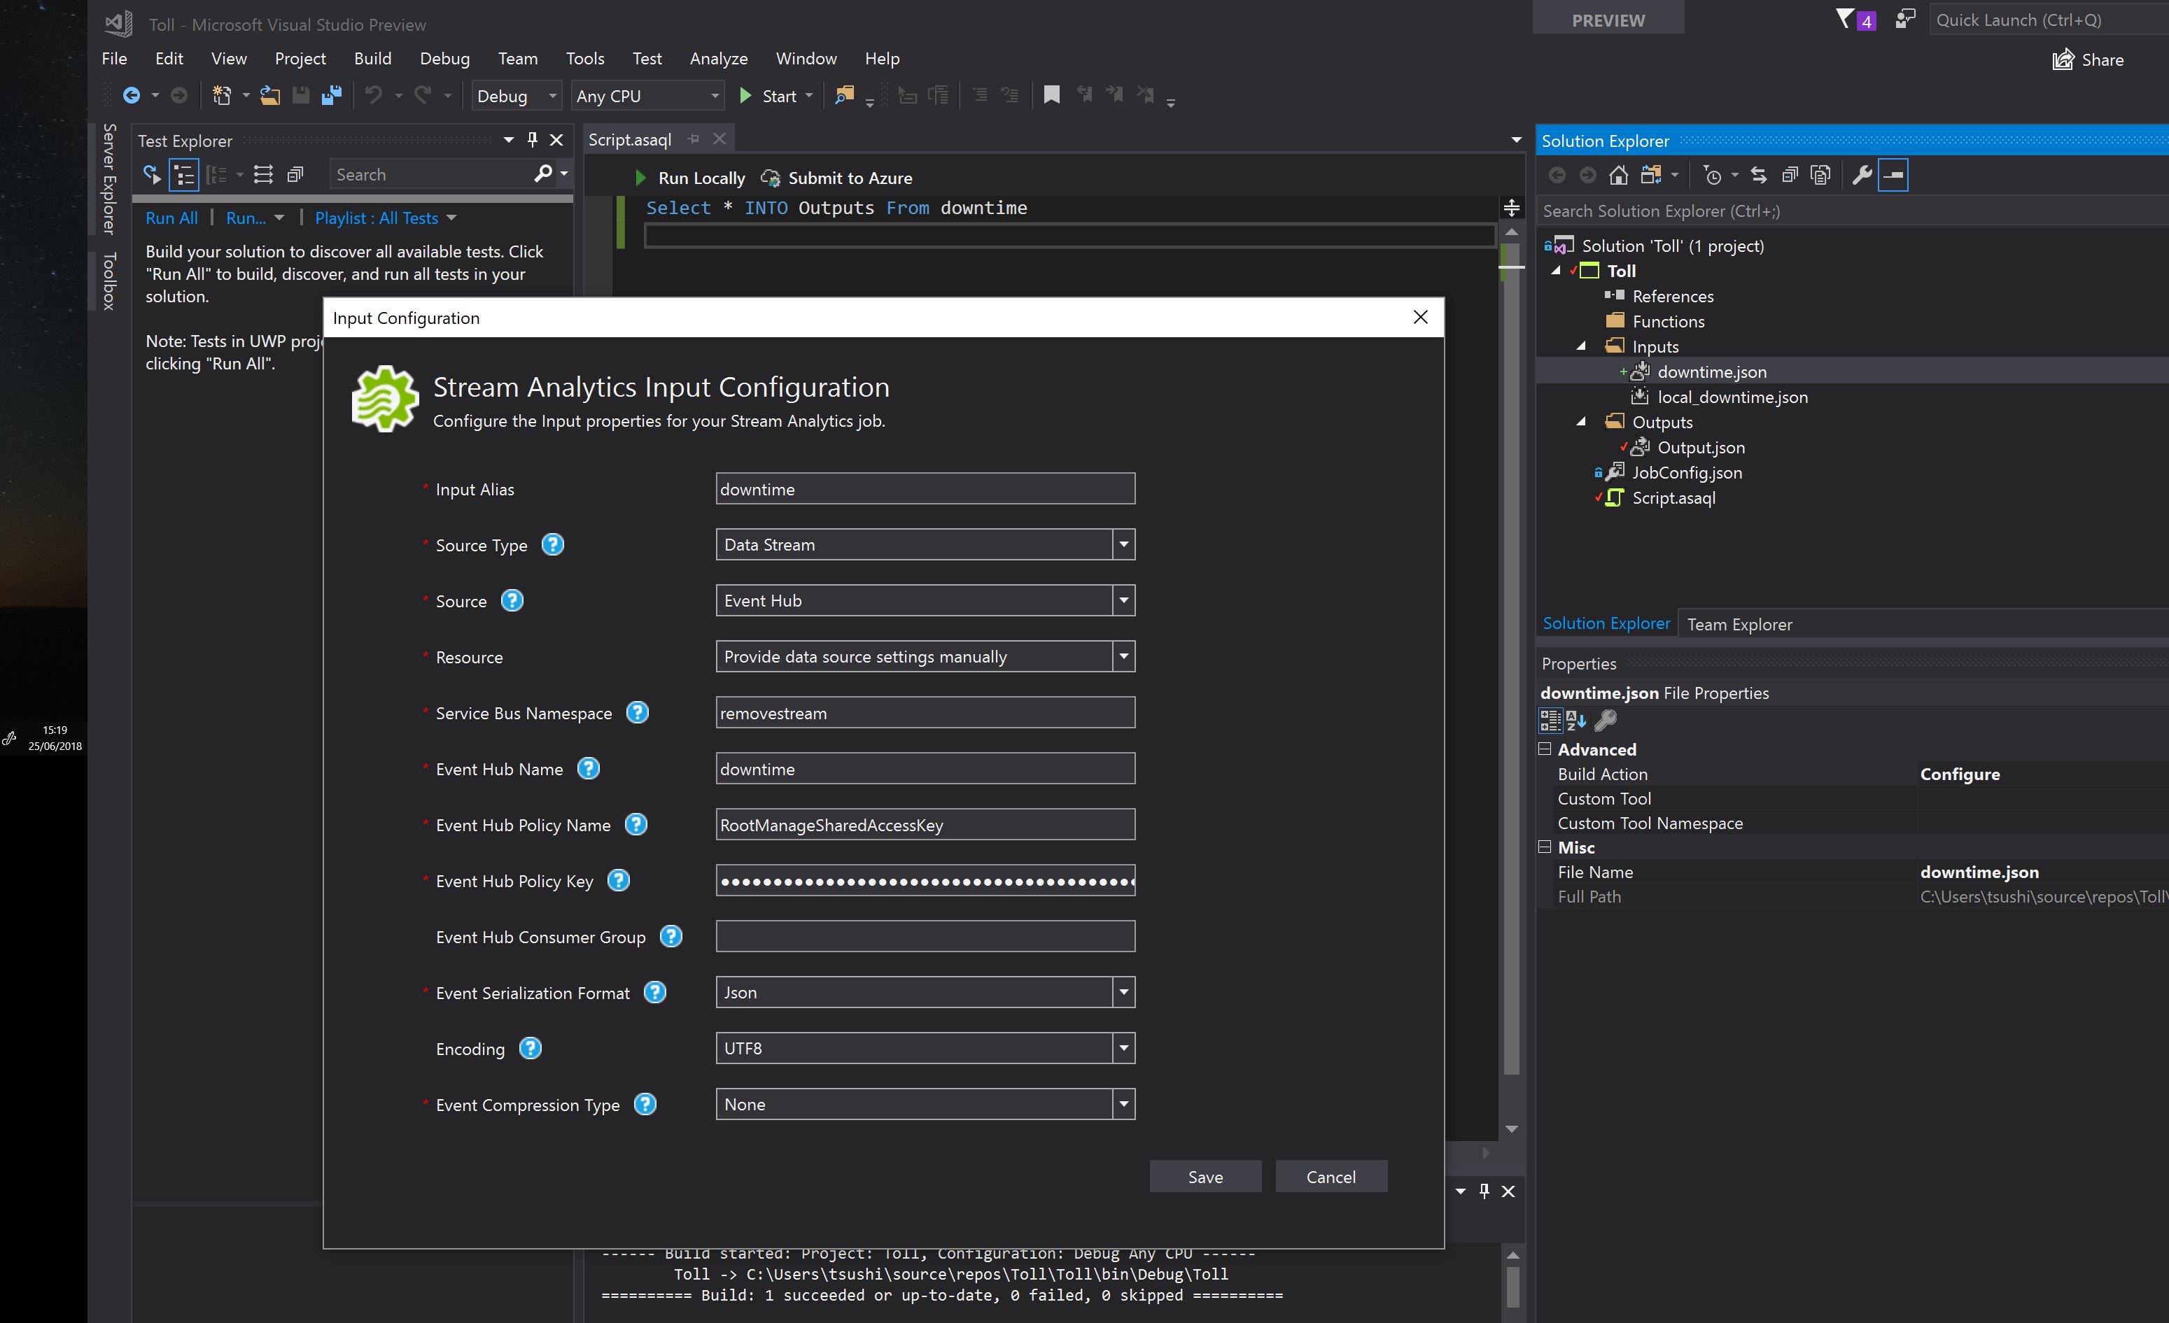The width and height of the screenshot is (2169, 1323).
Task: Run Locally from the Script.asaql editor
Action: (700, 177)
